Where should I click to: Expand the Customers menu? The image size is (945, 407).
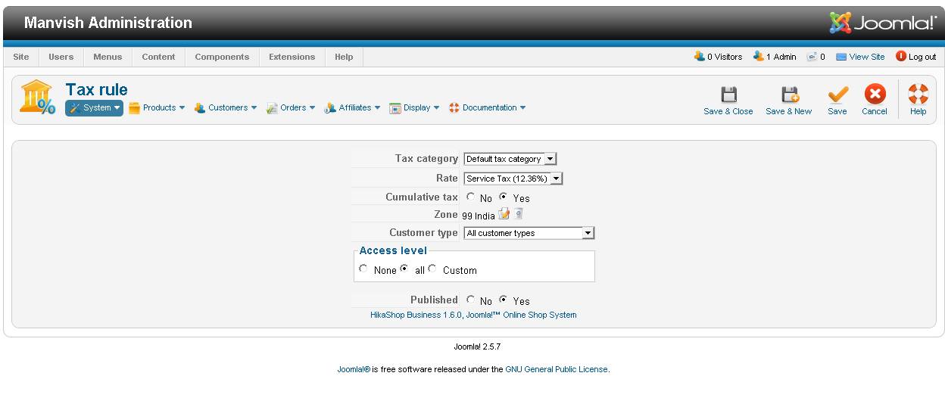point(226,108)
